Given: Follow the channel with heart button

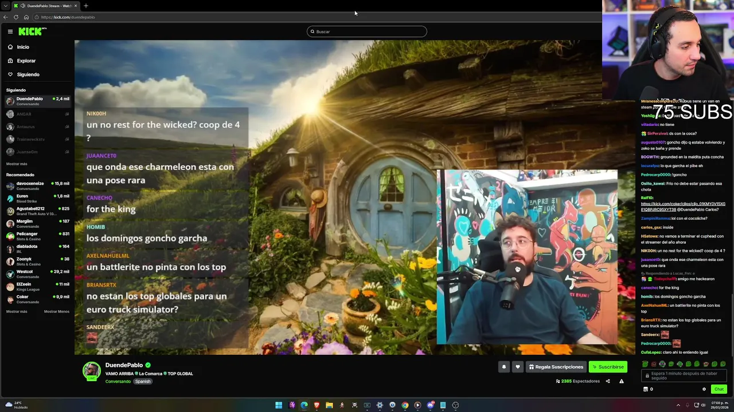Looking at the screenshot, I should (x=518, y=367).
